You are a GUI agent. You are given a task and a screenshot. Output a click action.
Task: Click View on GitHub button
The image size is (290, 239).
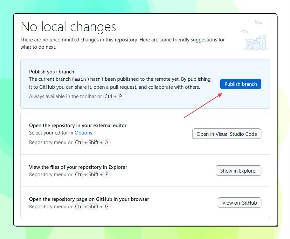(x=239, y=203)
